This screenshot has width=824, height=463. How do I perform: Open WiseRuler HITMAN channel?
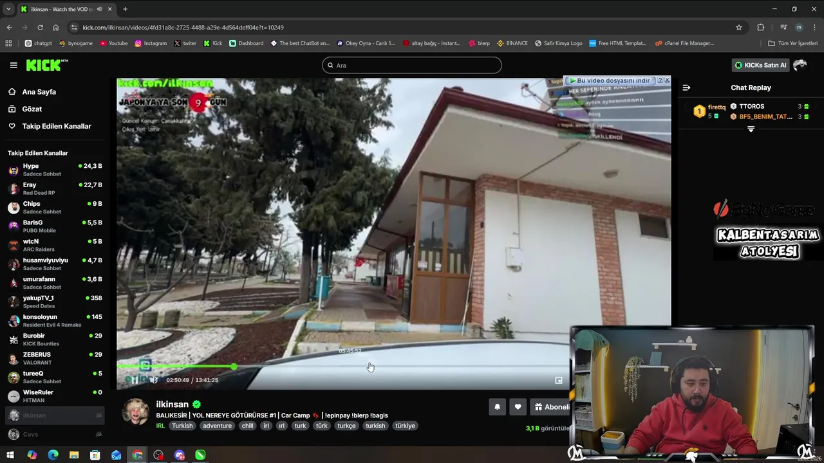click(x=54, y=396)
